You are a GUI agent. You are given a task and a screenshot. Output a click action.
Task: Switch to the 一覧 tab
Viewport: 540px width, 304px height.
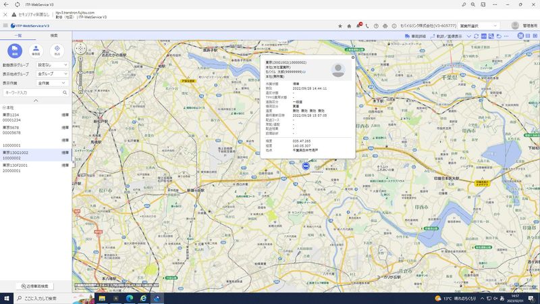click(18, 35)
